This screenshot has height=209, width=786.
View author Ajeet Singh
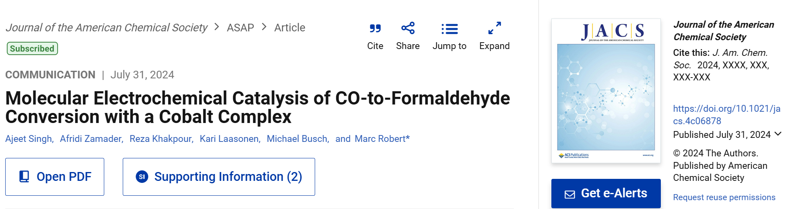29,139
